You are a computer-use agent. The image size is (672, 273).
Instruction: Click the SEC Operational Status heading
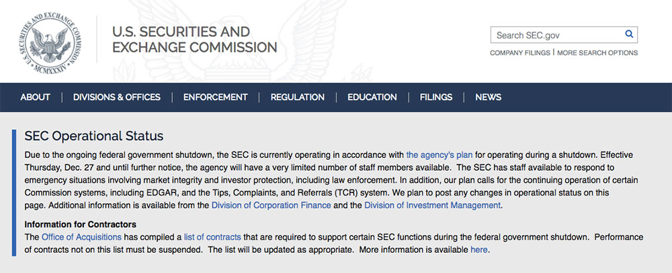point(94,136)
